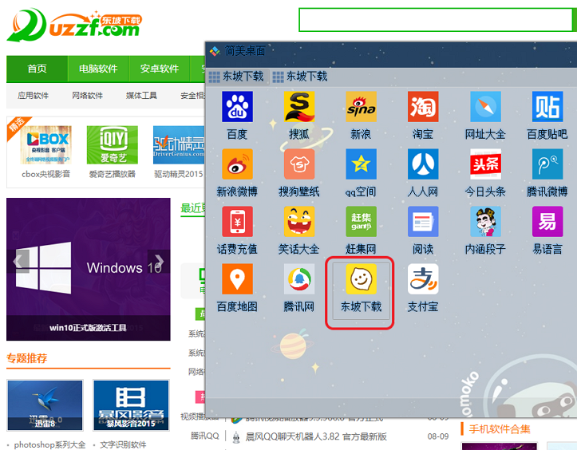Click the website search input box
The image size is (577, 450).
[436, 20]
